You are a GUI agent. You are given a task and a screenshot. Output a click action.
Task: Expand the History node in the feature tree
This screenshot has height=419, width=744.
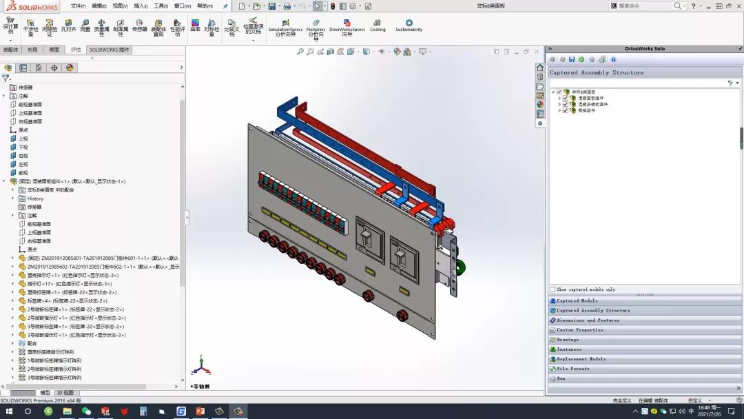click(x=12, y=198)
